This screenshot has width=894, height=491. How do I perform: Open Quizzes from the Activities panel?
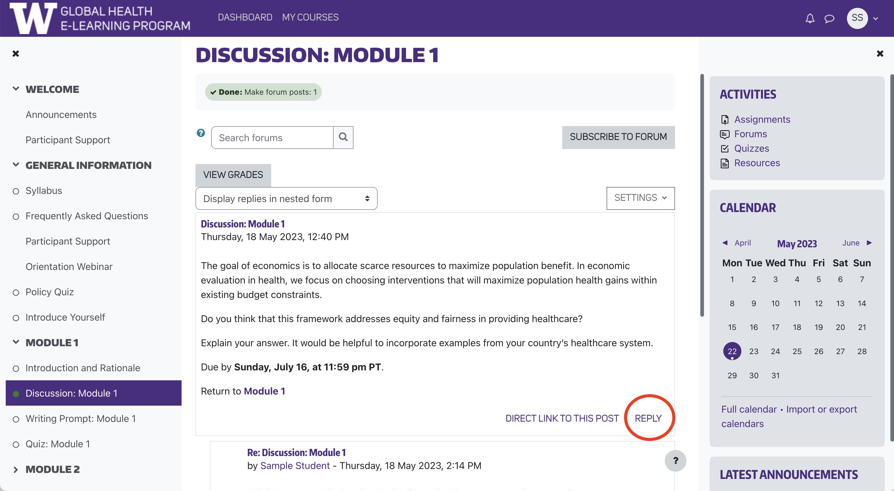tap(751, 148)
